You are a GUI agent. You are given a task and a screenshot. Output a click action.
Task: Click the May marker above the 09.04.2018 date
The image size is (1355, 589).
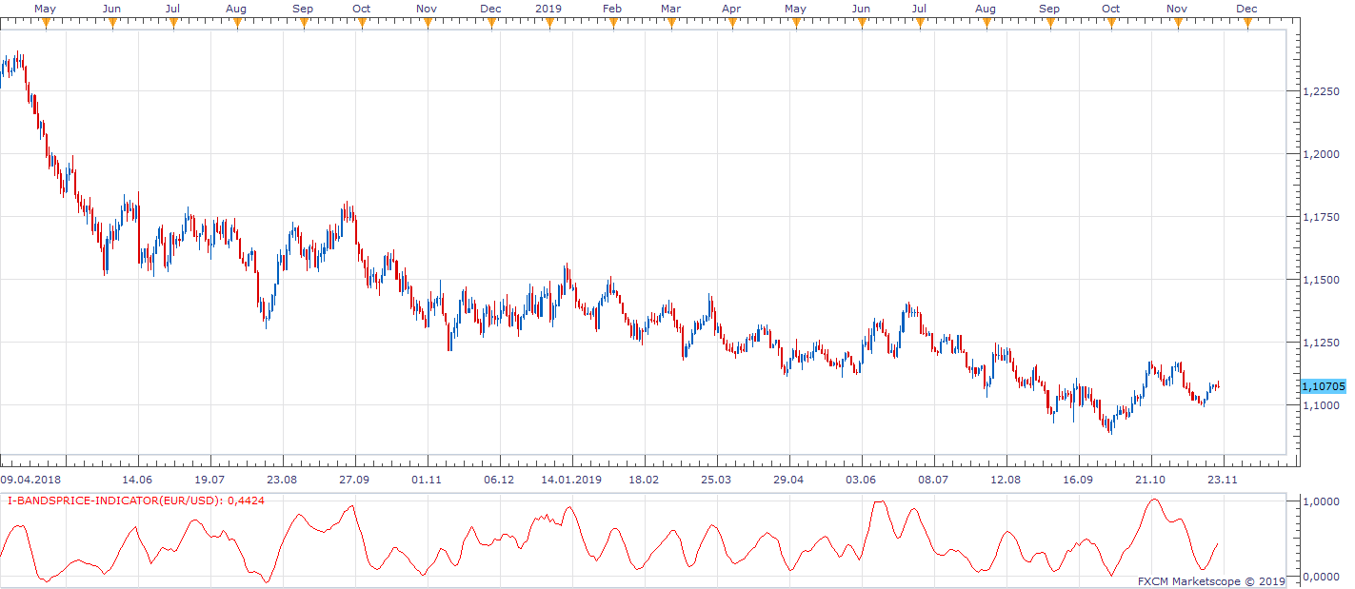point(45,9)
